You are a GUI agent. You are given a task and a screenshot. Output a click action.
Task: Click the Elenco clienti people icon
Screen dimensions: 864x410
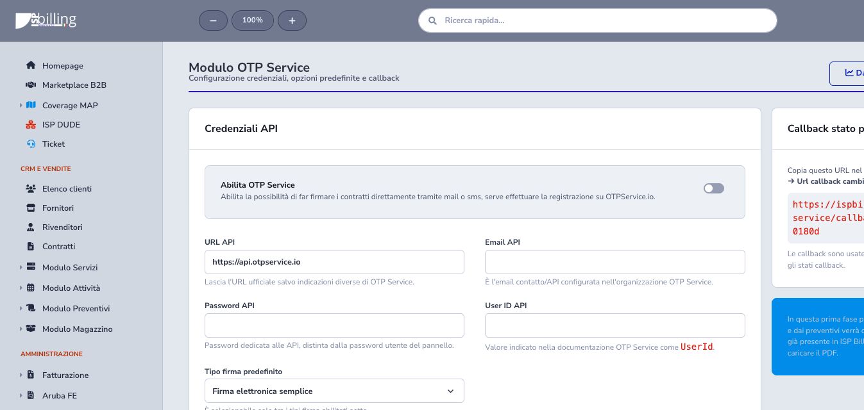pyautogui.click(x=31, y=188)
